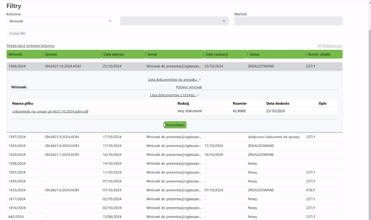This screenshot has height=220, width=371.
Task: Select row with wniosek 1433/2024
Action: pos(17,190)
